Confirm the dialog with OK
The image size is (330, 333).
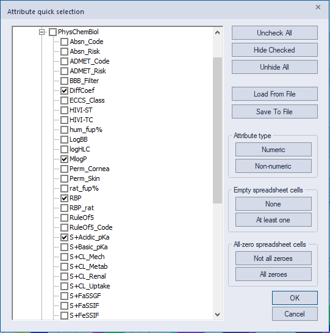(x=295, y=298)
